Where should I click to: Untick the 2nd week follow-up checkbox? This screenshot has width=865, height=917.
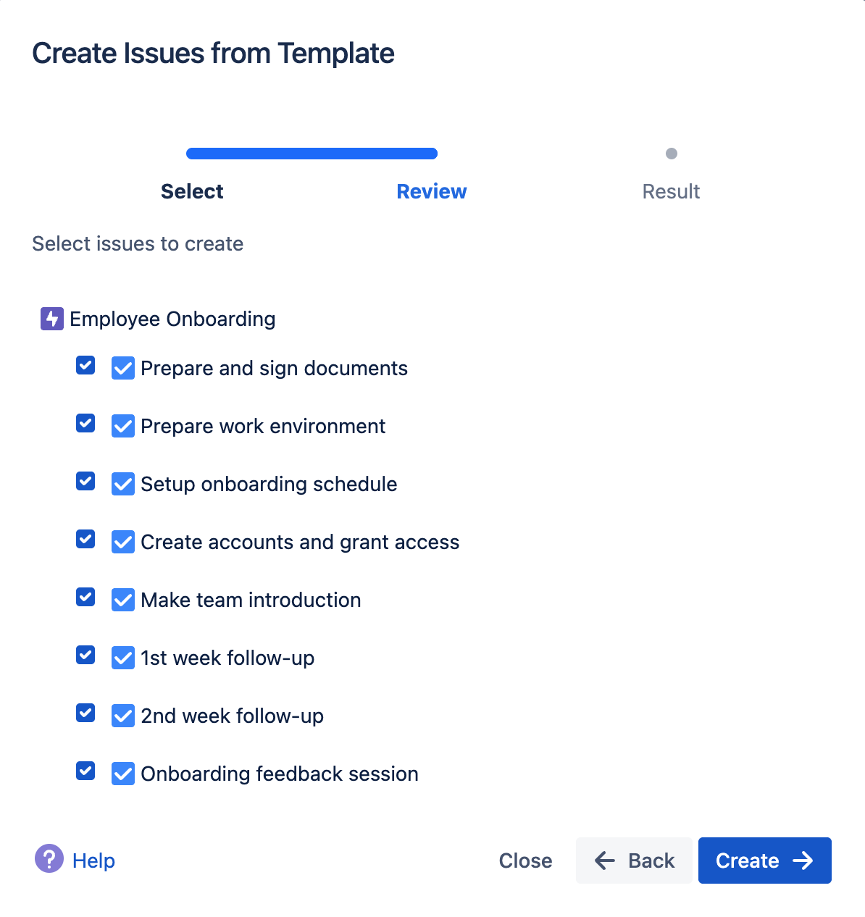(x=85, y=713)
